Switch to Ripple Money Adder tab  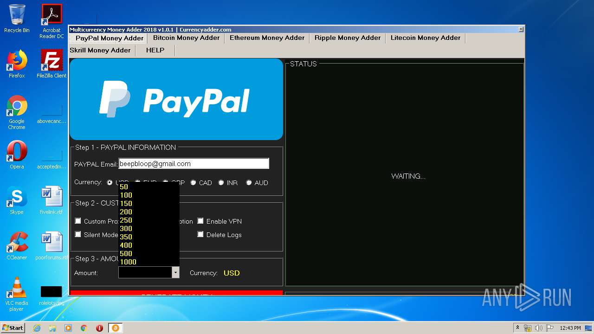pos(347,38)
